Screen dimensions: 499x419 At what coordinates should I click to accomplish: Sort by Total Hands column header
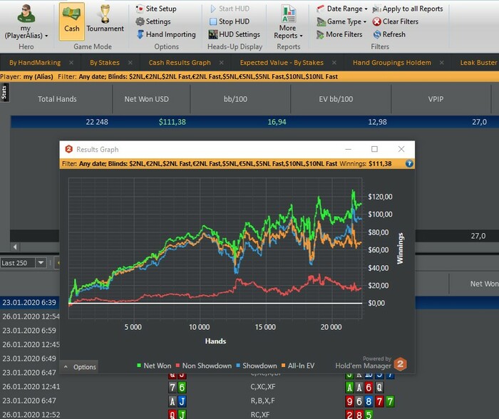[x=57, y=99]
